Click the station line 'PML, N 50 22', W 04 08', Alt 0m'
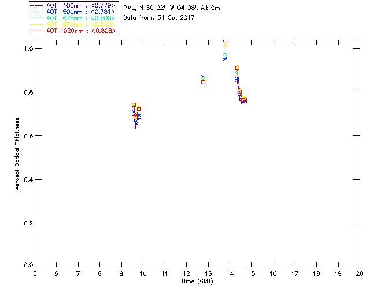The height and width of the screenshot is (296, 370). coord(172,8)
